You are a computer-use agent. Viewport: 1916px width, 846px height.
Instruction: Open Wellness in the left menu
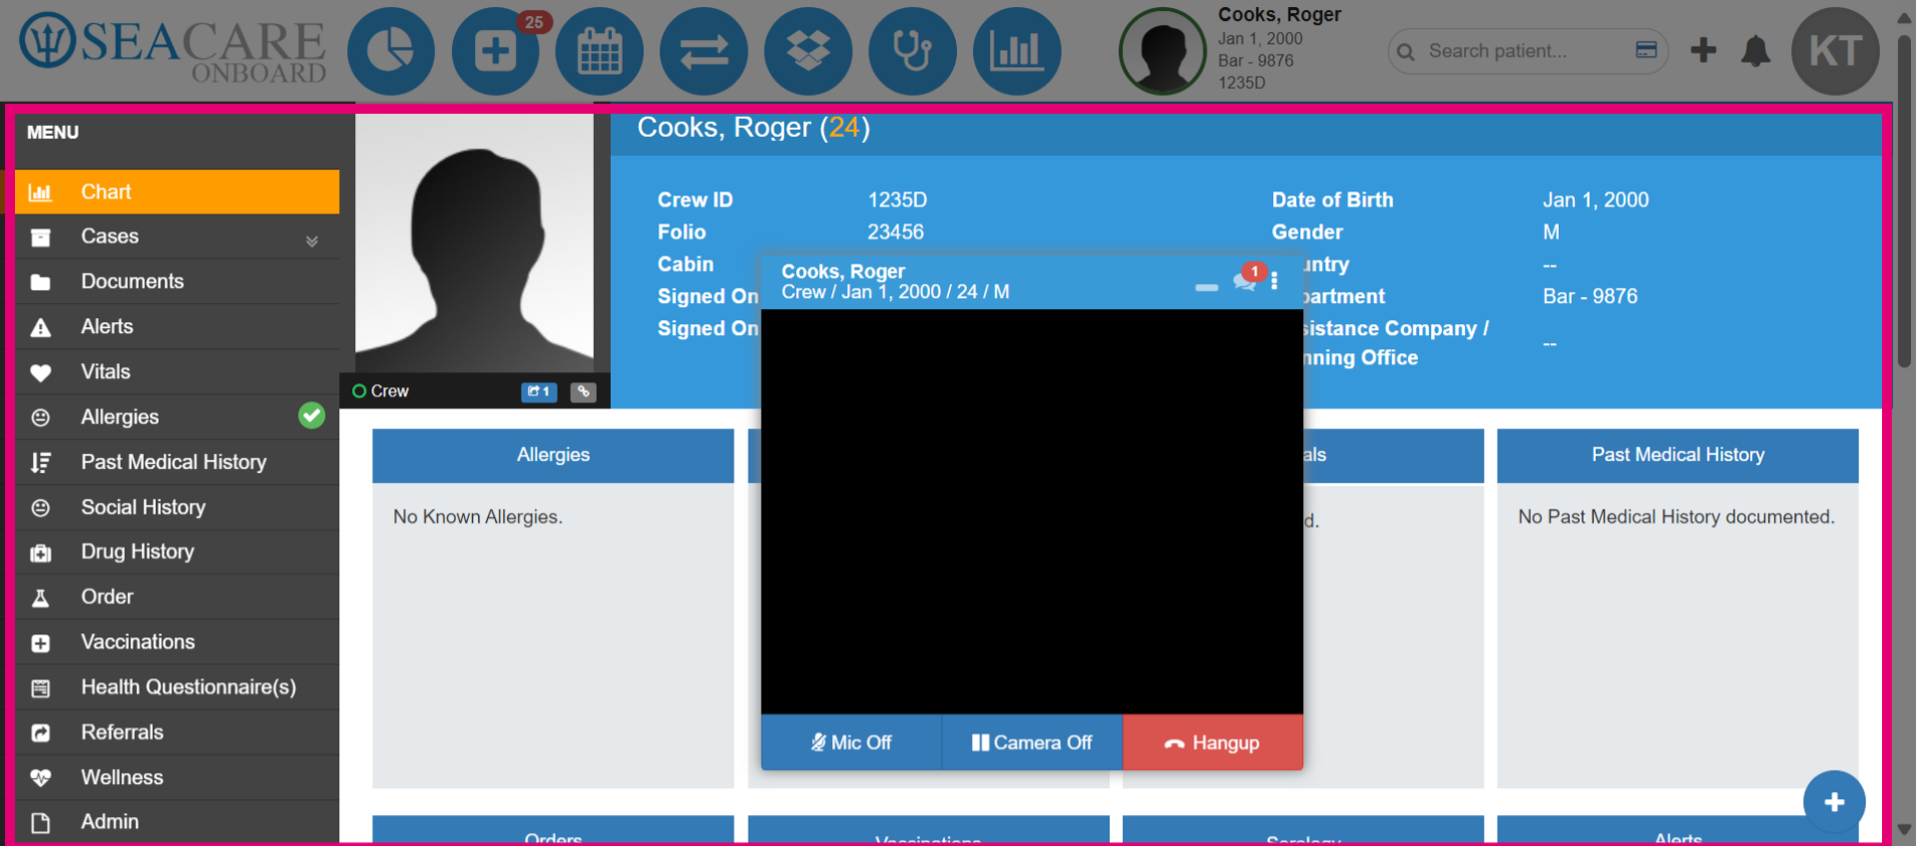(178, 777)
